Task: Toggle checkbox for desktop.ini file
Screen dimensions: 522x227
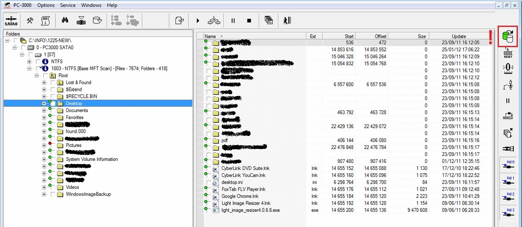Action: coord(209,182)
